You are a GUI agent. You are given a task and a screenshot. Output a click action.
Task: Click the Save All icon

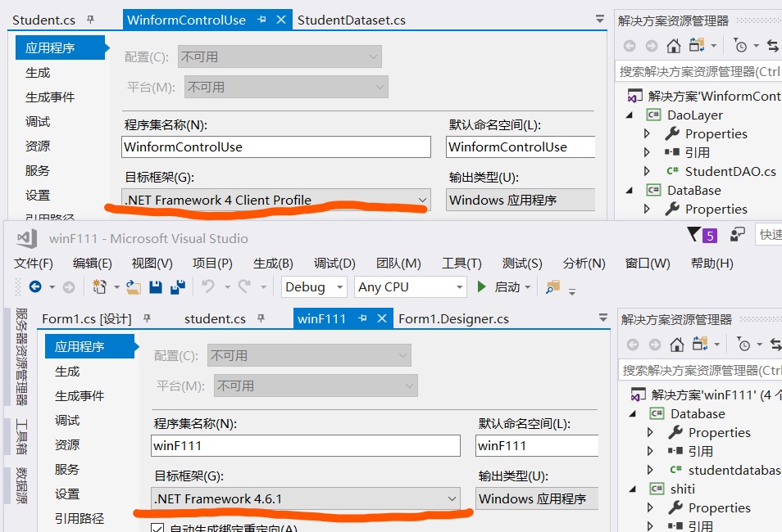point(178,287)
